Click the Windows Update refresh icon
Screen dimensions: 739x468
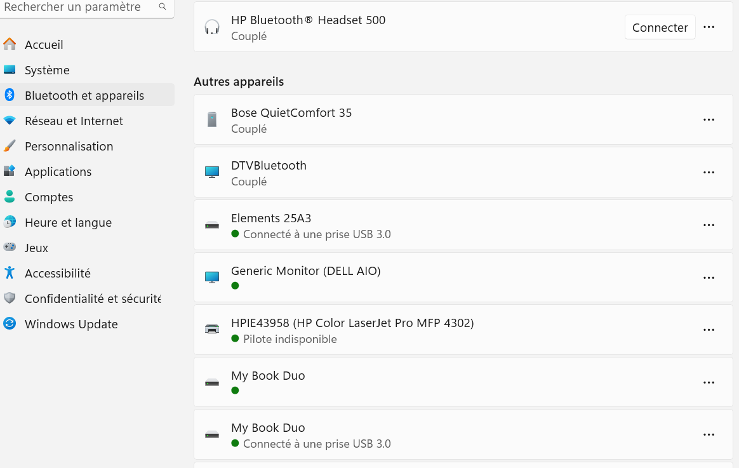tap(10, 323)
